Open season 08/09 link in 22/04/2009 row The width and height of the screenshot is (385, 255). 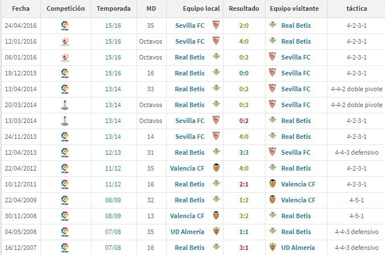coord(113,200)
